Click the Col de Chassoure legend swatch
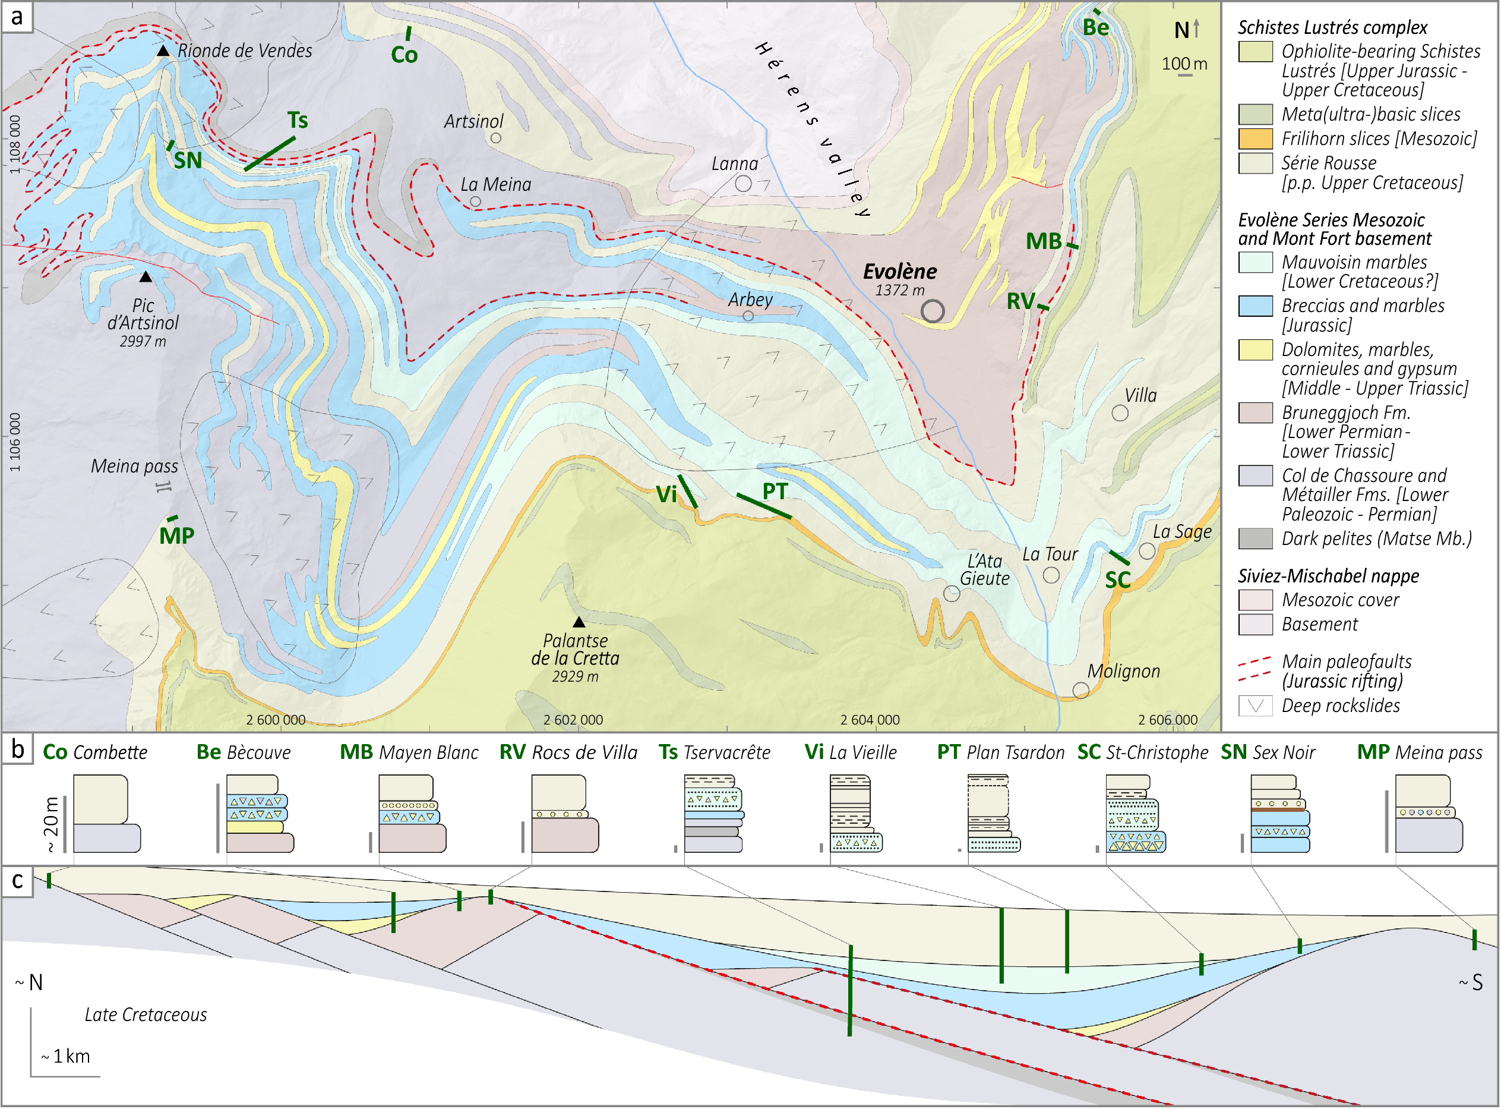Screen dimensions: 1501x1109 [1256, 475]
